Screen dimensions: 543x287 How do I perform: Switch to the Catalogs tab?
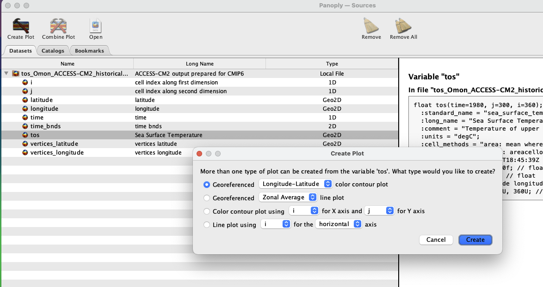pyautogui.click(x=53, y=51)
